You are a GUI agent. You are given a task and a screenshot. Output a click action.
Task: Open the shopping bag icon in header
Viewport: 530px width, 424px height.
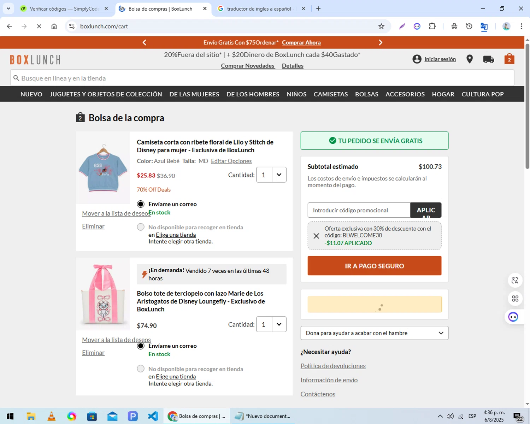pos(509,59)
